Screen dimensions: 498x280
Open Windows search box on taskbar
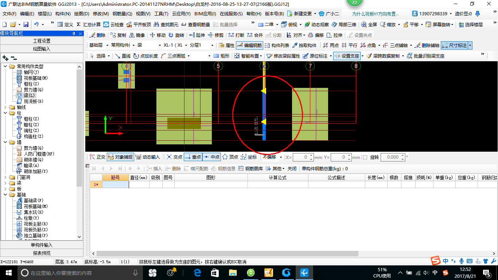pyautogui.click(x=79, y=273)
